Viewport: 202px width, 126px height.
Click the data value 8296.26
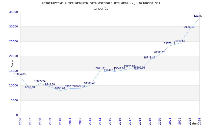coord(60,88)
